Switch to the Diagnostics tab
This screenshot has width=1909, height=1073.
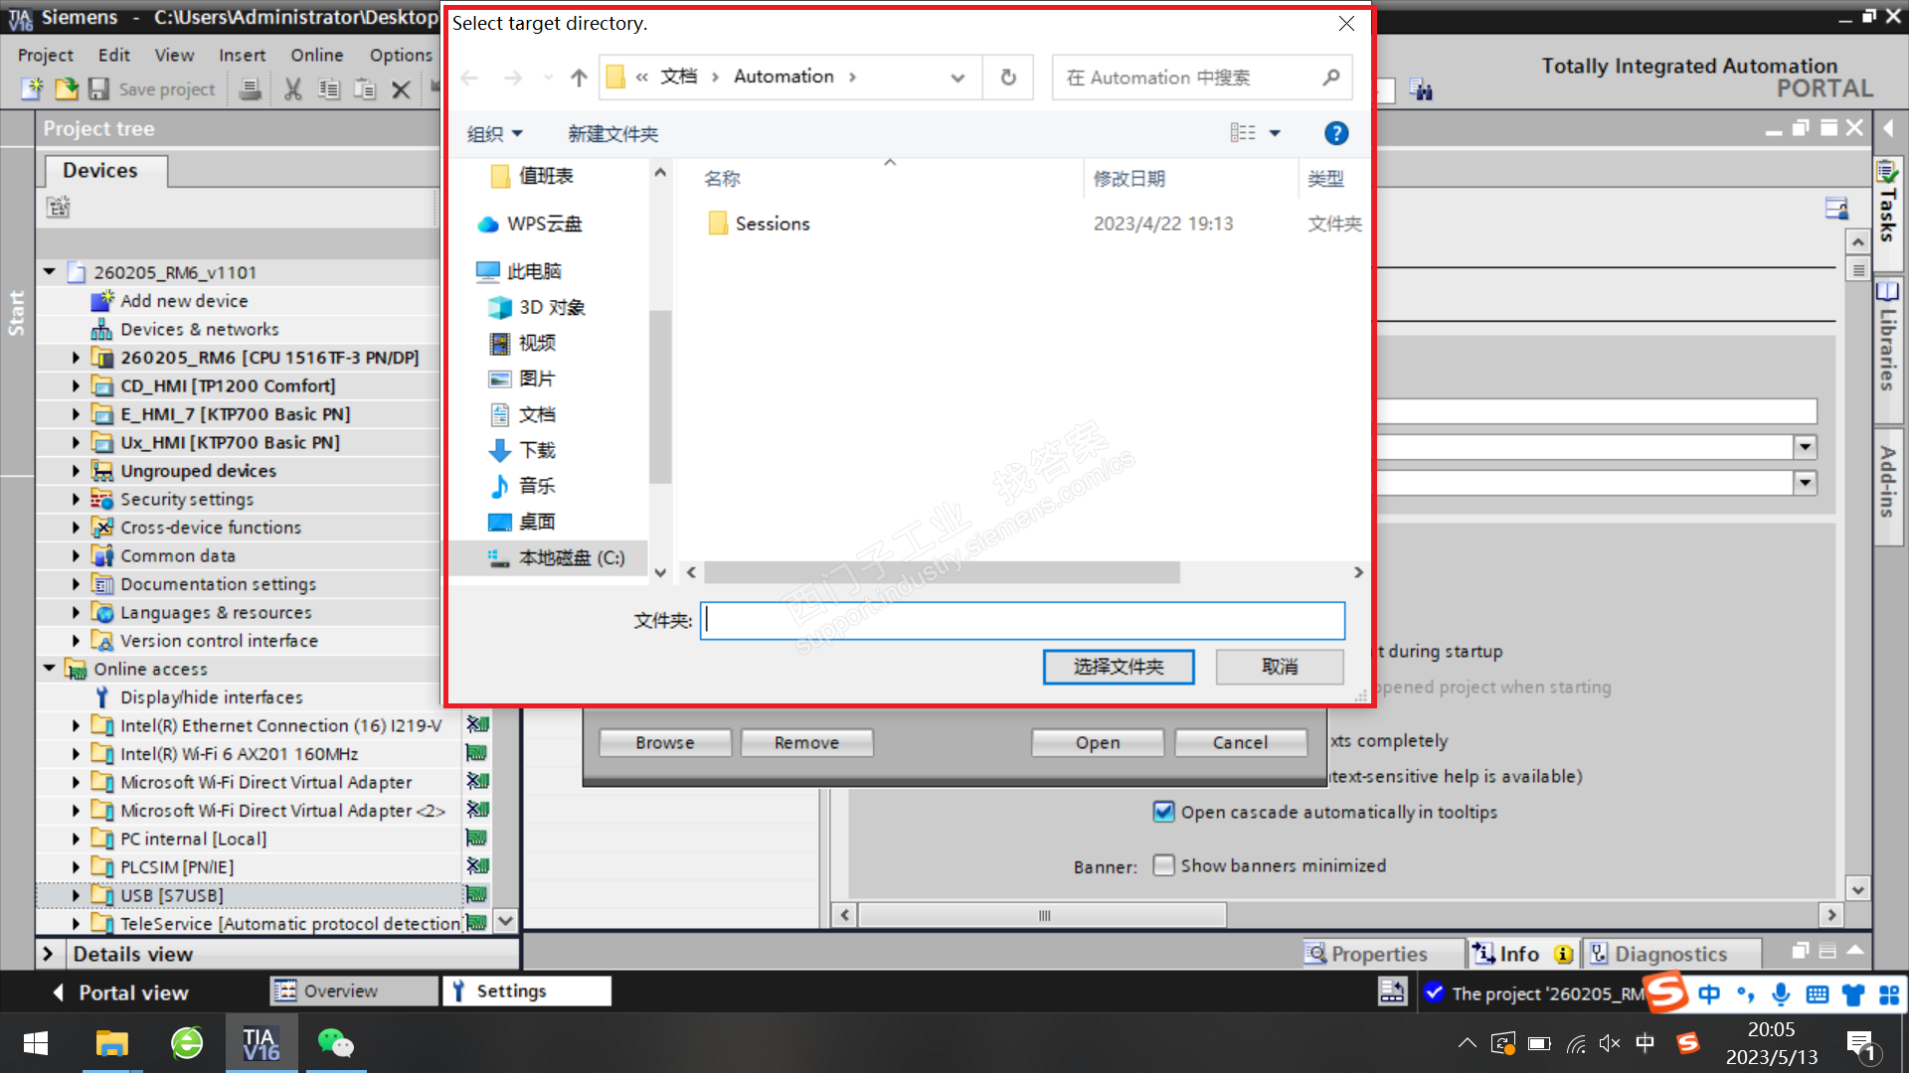[x=1669, y=954]
